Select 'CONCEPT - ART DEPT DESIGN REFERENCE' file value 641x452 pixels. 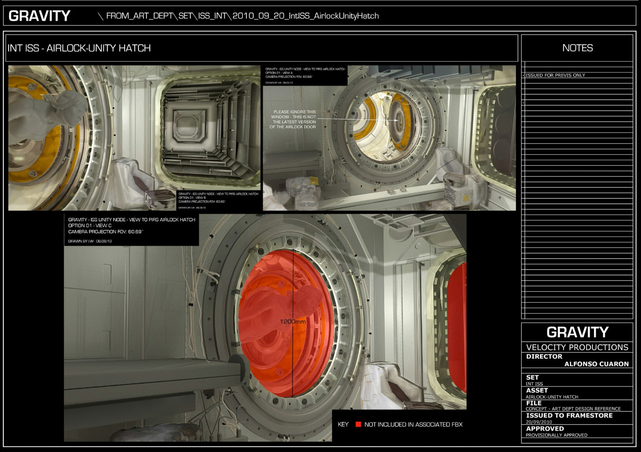point(573,409)
